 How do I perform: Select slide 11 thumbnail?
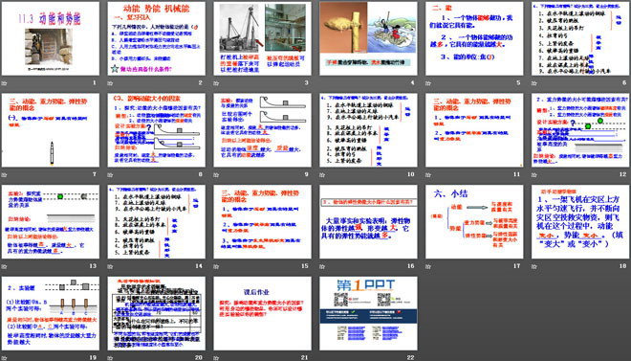pyautogui.click(x=474, y=130)
